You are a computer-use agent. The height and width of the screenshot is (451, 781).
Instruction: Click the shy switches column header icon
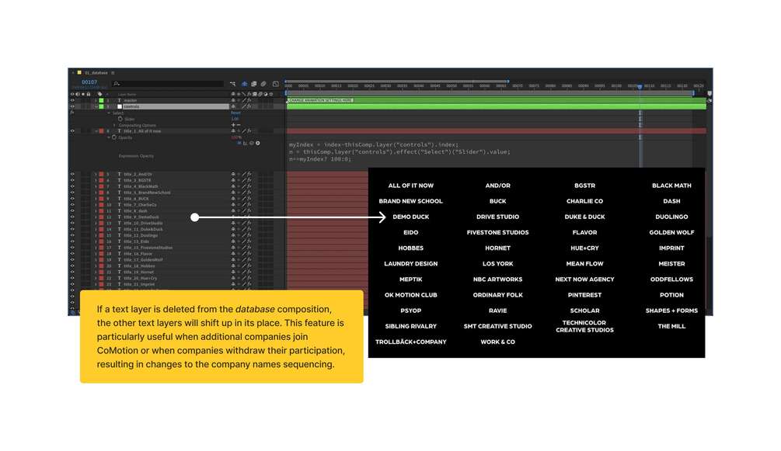tap(232, 94)
